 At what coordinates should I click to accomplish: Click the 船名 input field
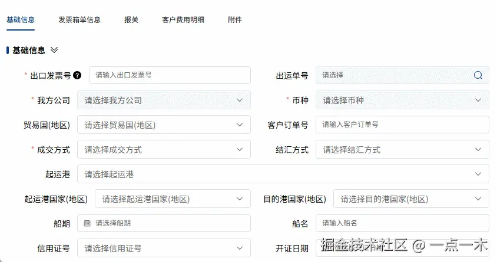point(402,223)
